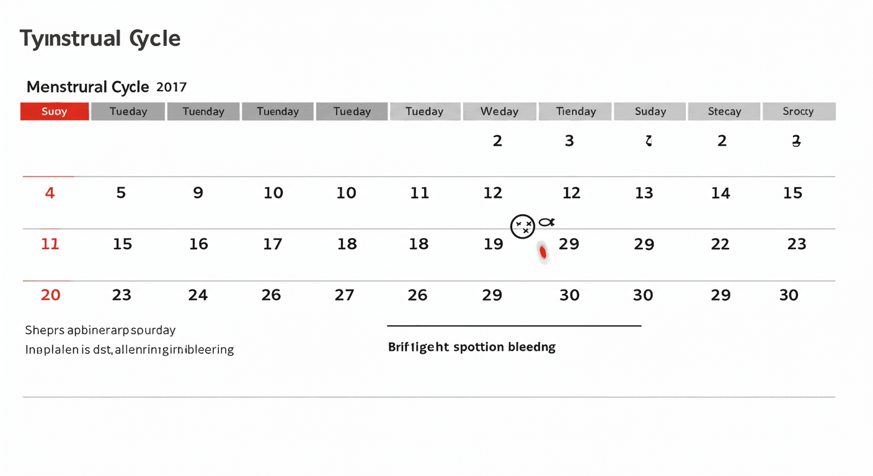The height and width of the screenshot is (476, 873).
Task: Select date 27 in the bottom row
Action: click(344, 295)
